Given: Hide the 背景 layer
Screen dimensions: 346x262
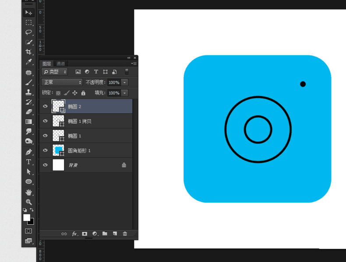Looking at the screenshot, I should pyautogui.click(x=45, y=165).
